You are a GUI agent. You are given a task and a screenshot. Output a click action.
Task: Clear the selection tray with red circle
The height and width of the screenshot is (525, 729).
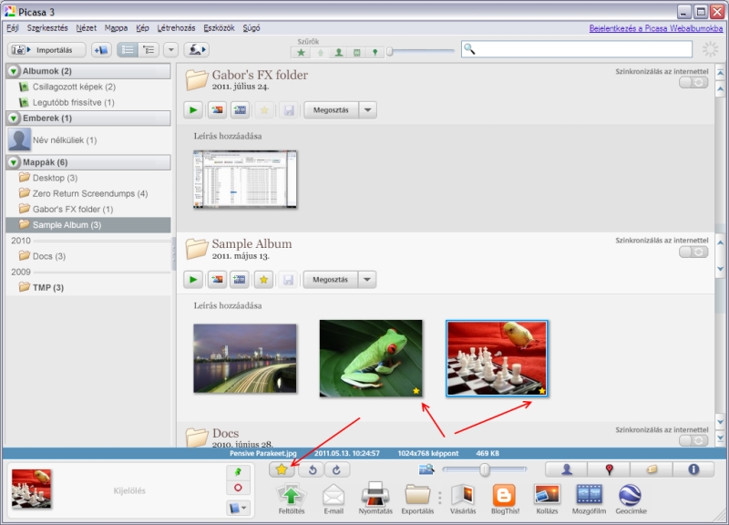[238, 488]
